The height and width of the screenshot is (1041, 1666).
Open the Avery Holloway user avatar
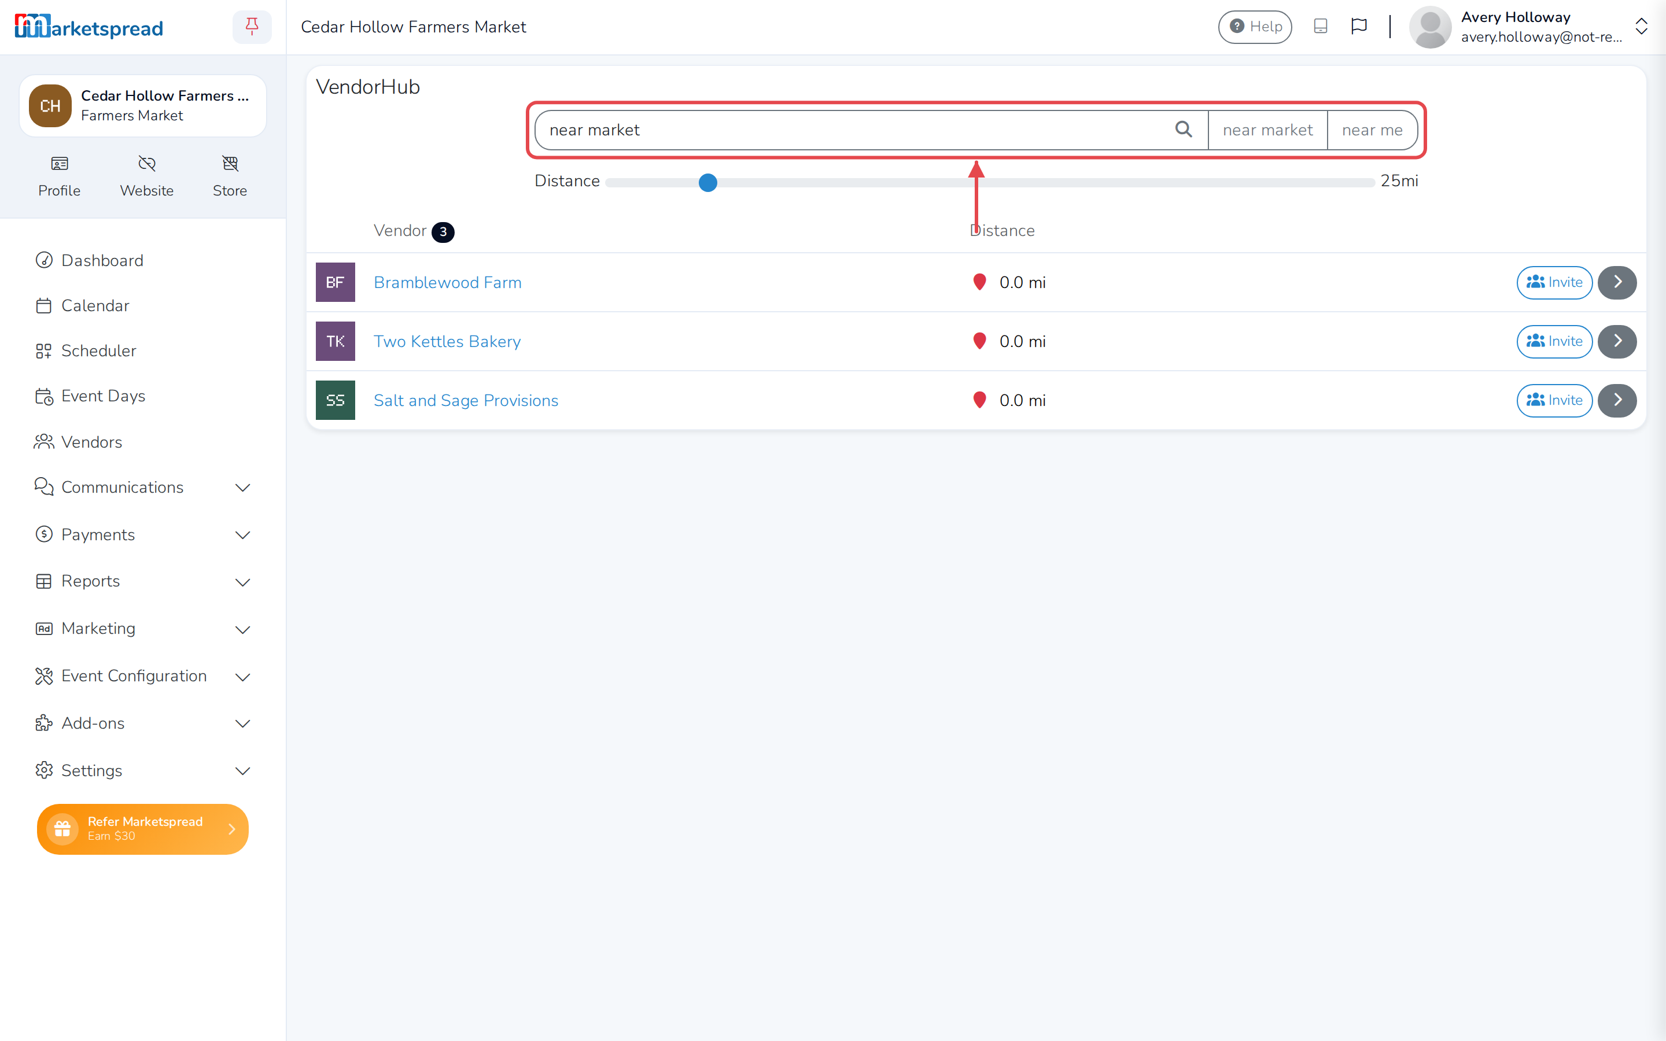[x=1430, y=27]
